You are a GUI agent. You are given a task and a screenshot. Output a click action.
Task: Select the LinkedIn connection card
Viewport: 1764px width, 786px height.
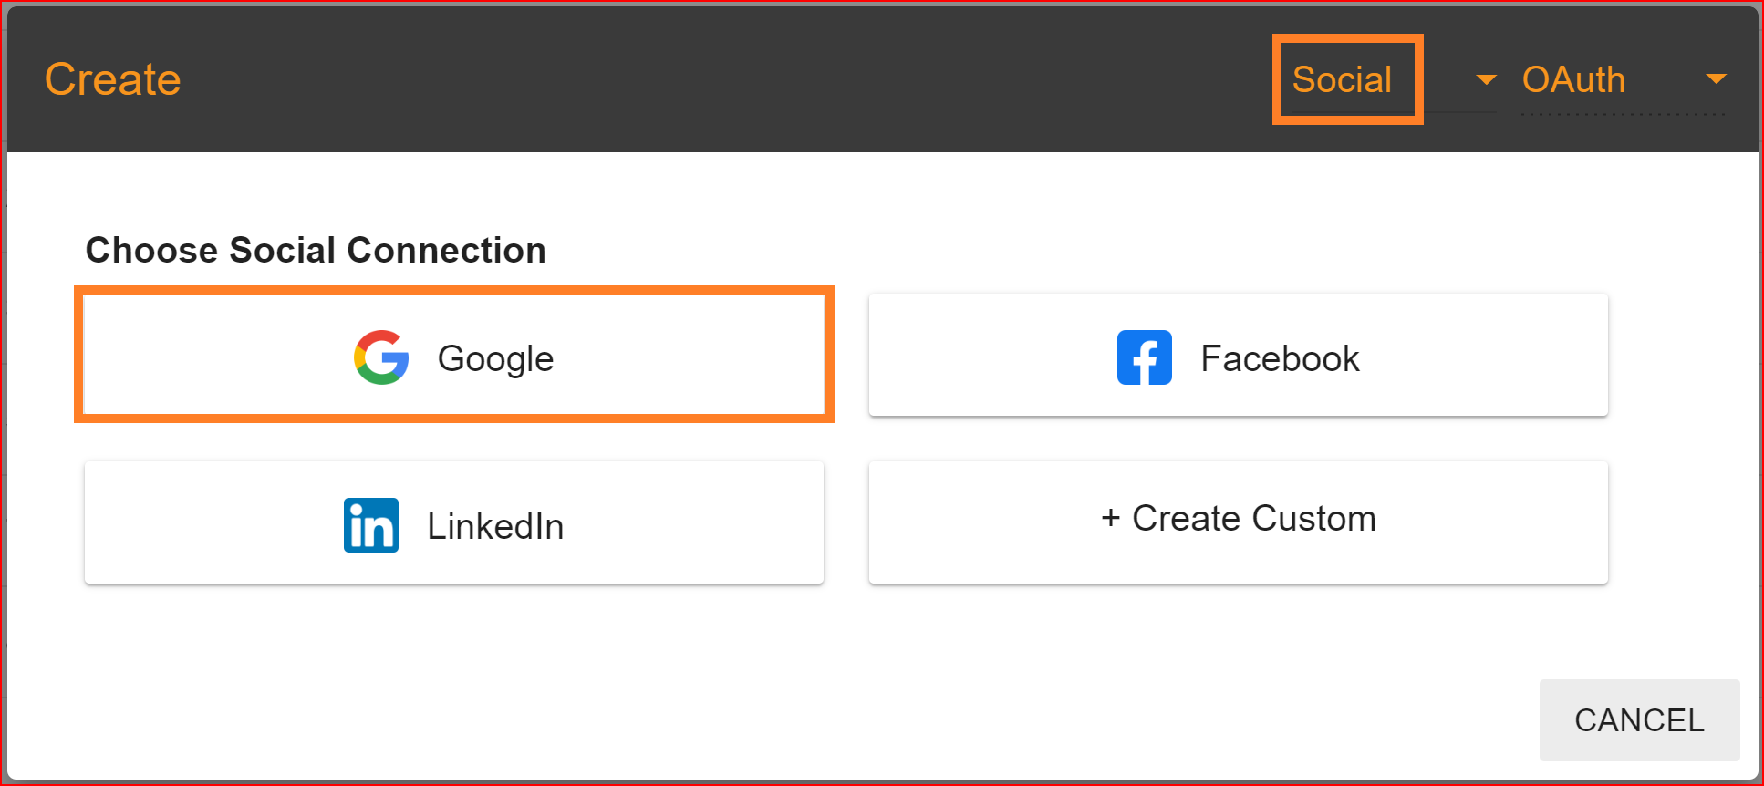click(x=454, y=522)
